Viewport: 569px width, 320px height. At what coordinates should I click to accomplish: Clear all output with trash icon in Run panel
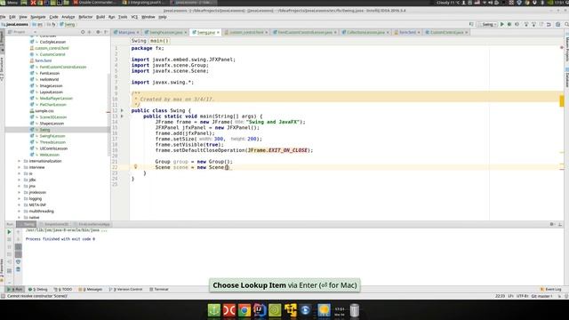pos(18,269)
